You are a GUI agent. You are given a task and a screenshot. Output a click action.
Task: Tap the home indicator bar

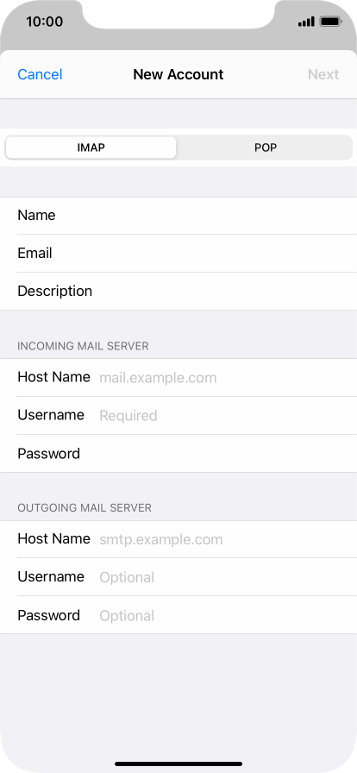(178, 764)
